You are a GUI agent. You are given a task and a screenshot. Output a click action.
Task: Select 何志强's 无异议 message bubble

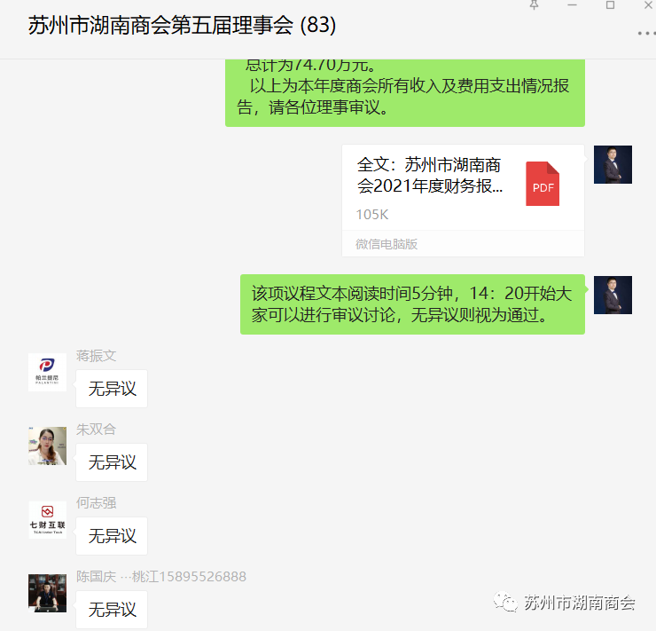(x=112, y=536)
